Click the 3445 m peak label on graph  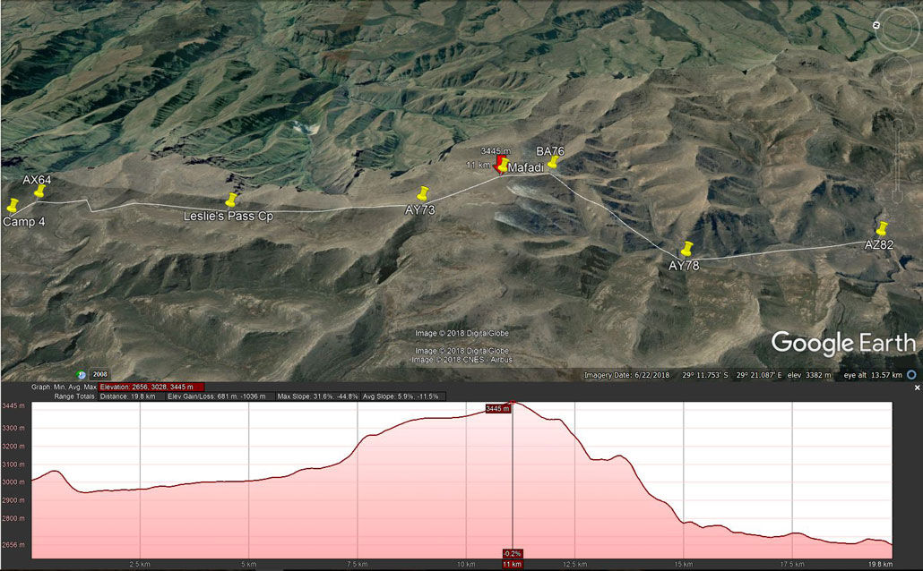point(498,408)
